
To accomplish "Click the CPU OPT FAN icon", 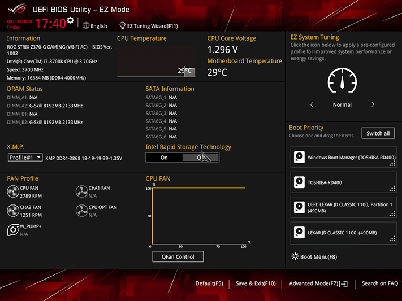I will click(81, 211).
